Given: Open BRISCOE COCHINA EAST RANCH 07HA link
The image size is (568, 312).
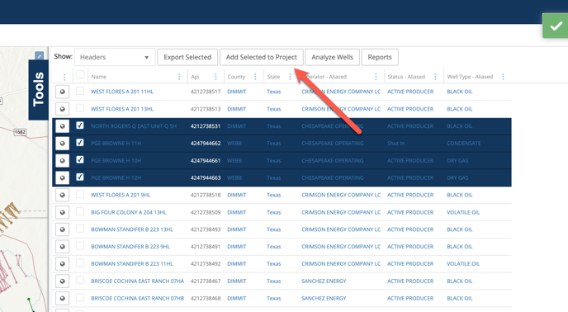Looking at the screenshot, I should click(x=137, y=281).
